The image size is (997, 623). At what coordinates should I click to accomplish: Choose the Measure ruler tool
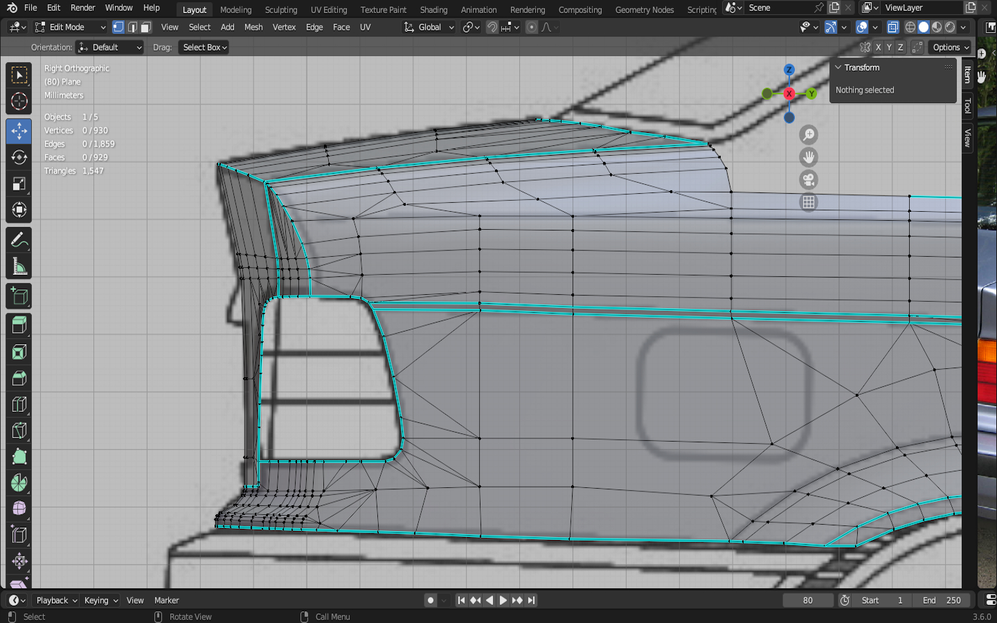pyautogui.click(x=19, y=267)
